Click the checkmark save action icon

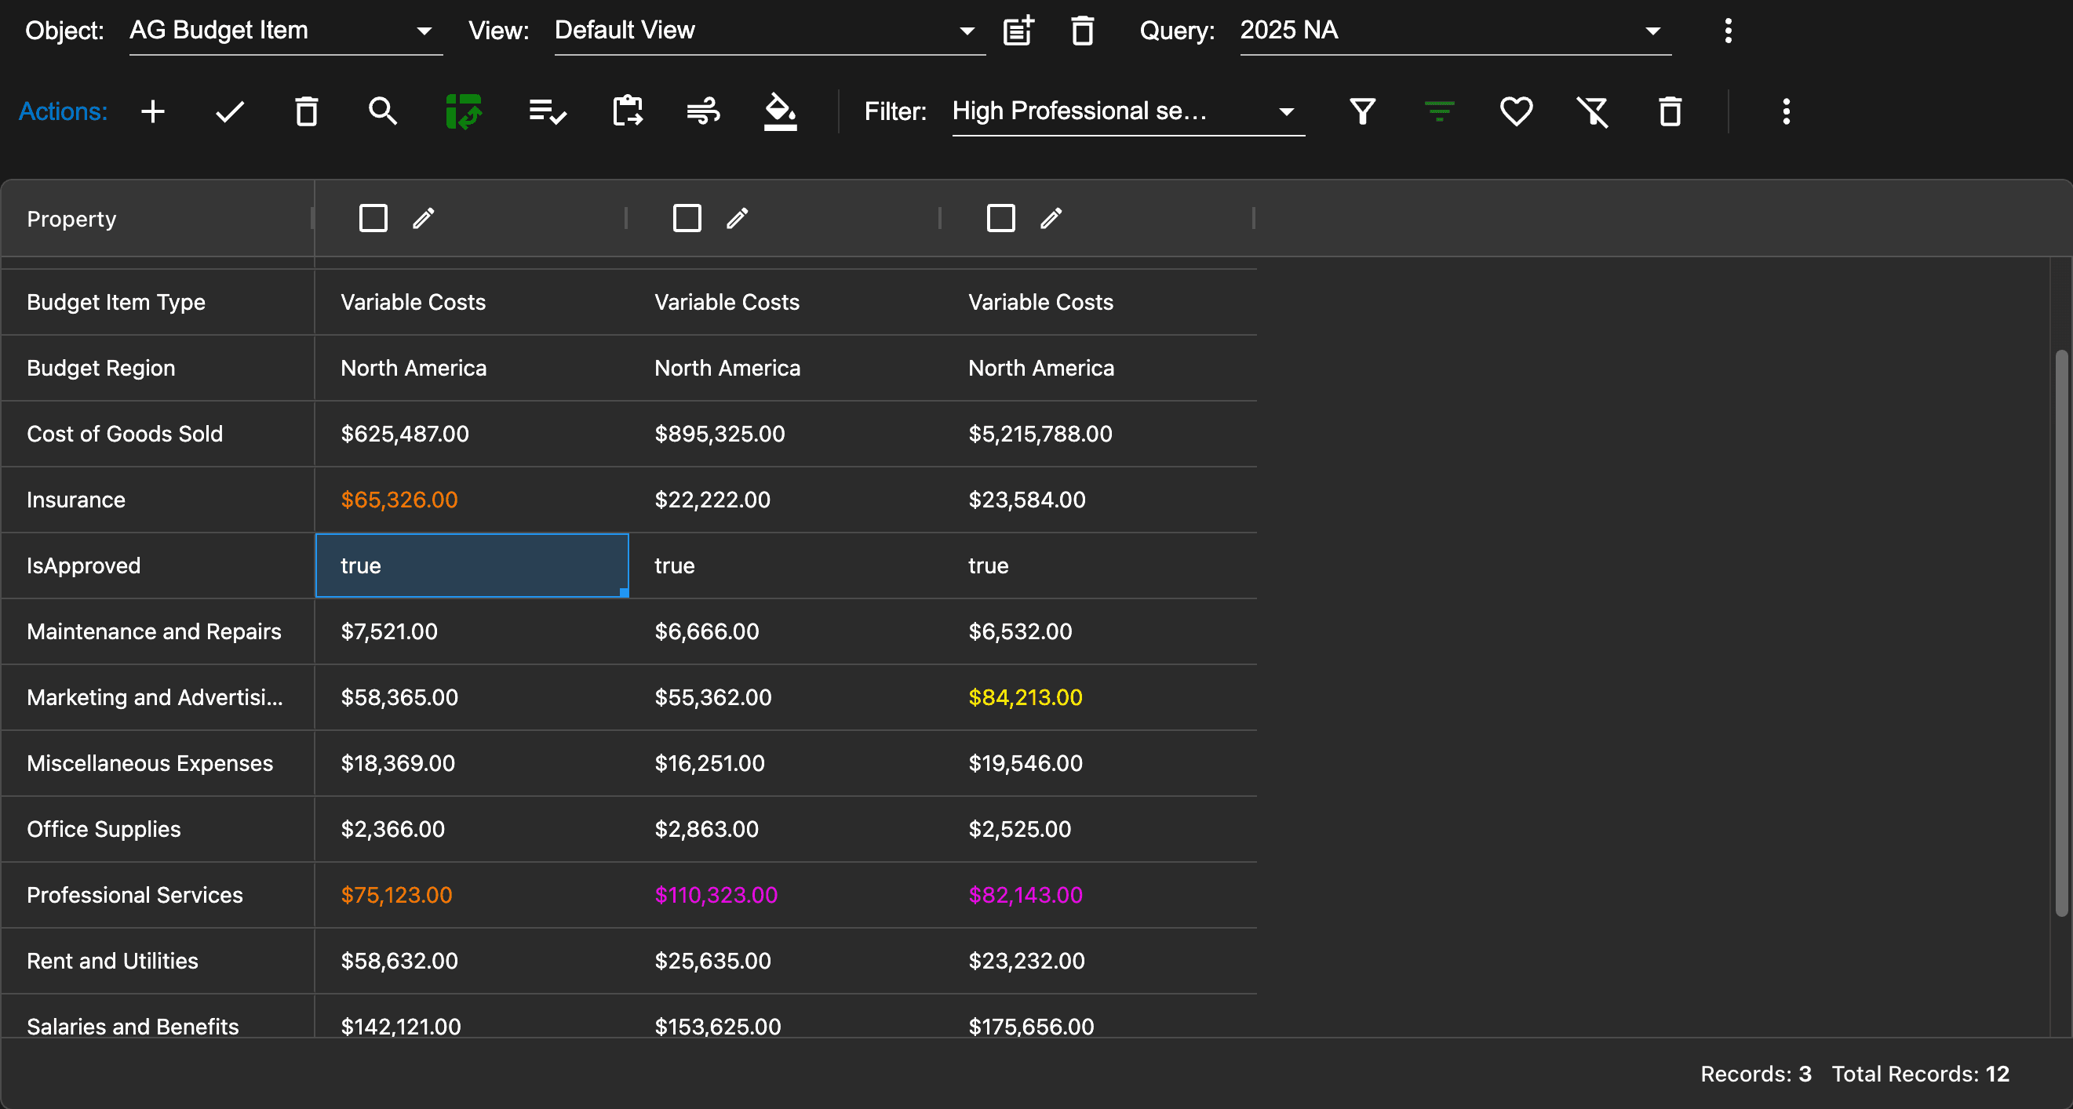point(229,111)
